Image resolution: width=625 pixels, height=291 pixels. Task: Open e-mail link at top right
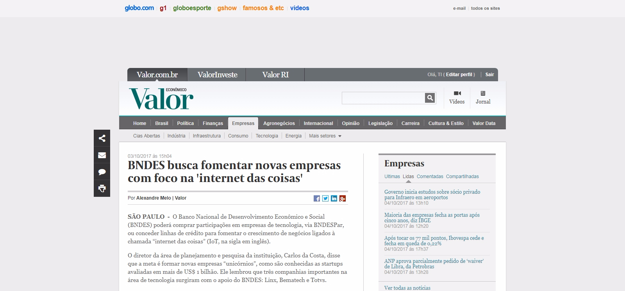click(x=459, y=8)
